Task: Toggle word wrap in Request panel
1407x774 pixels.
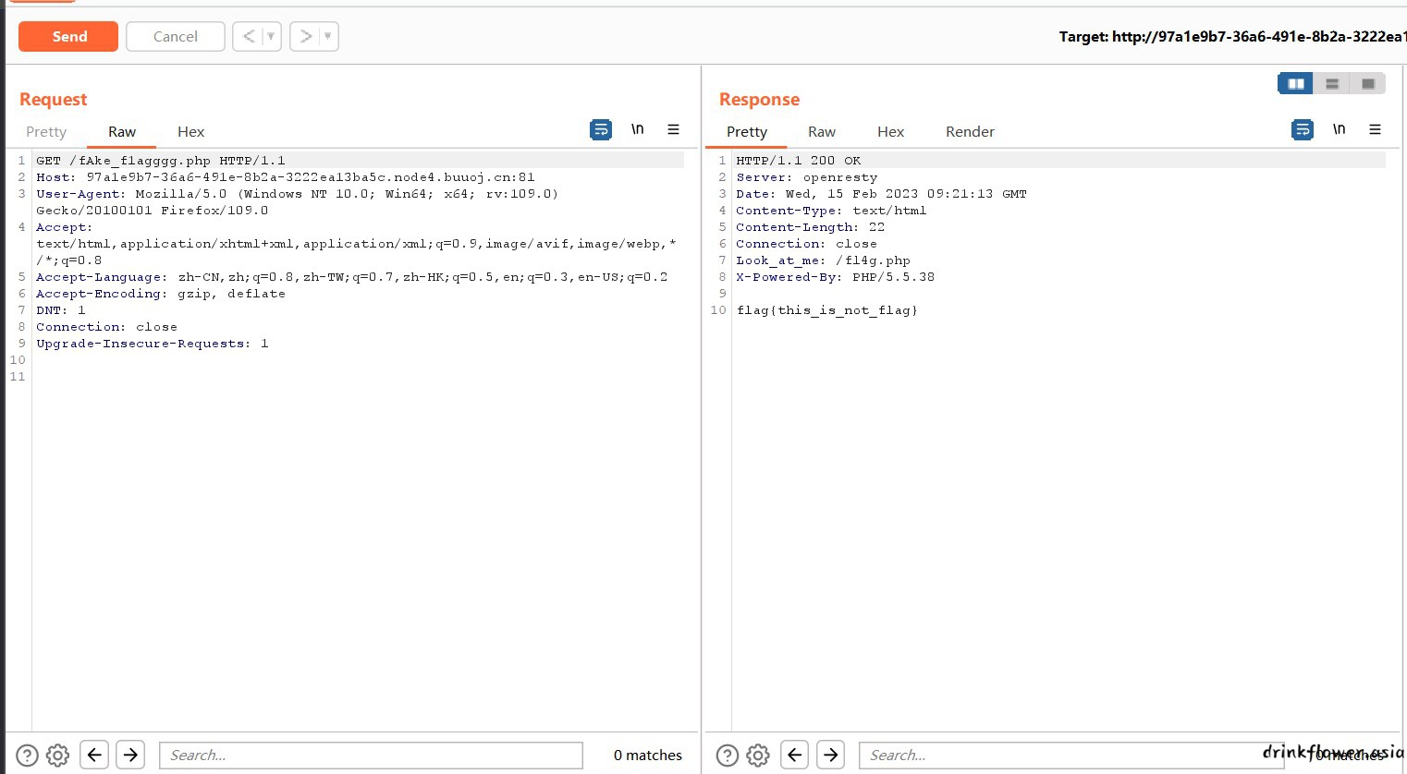Action: 601,130
